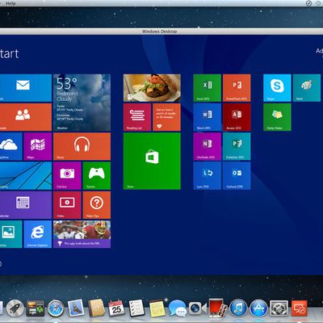The height and width of the screenshot is (323, 323).
Task: Open Launchpad rocket in the Dock
Action: click(15, 308)
